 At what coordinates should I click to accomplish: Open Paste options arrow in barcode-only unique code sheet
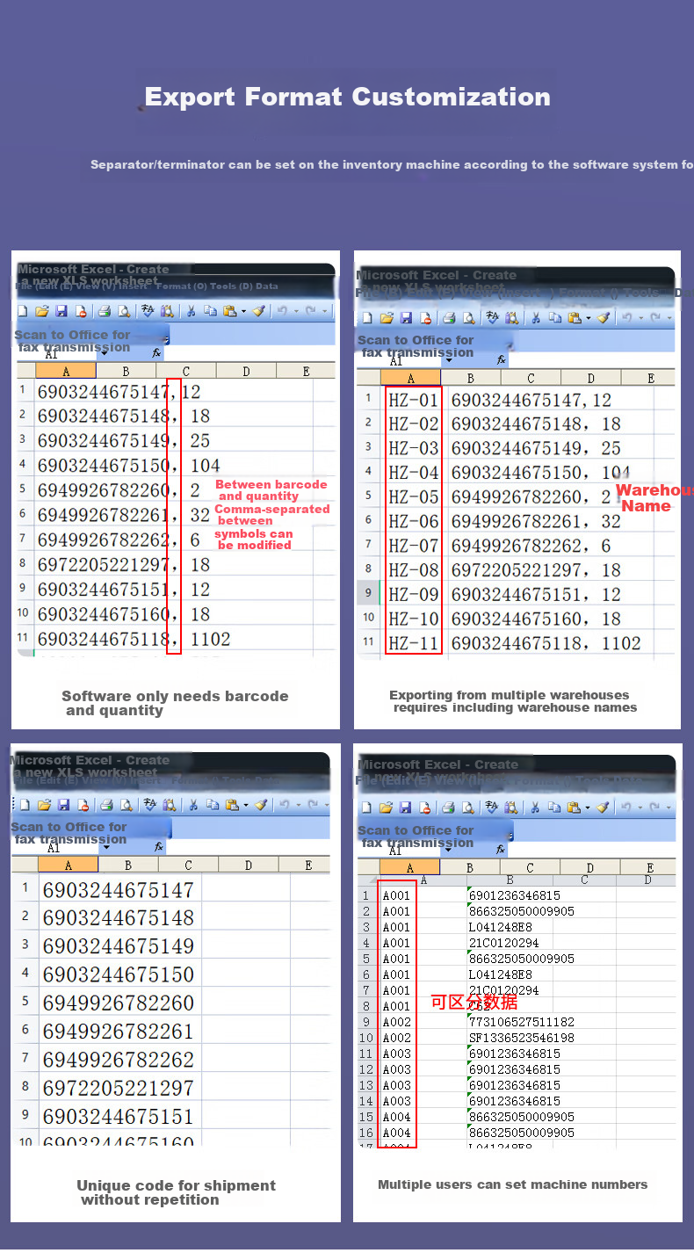[x=246, y=804]
